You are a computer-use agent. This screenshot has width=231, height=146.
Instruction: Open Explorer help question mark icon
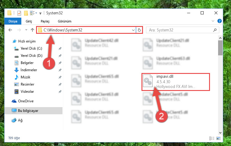[x=219, y=21]
